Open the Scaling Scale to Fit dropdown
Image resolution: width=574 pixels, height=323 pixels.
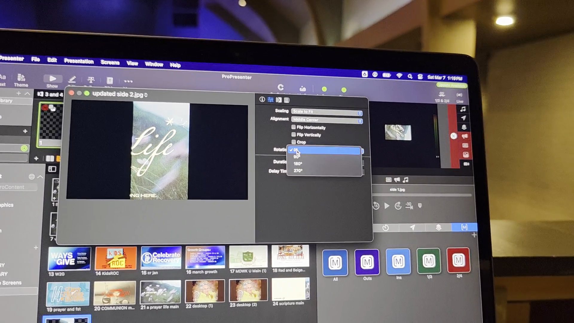327,112
